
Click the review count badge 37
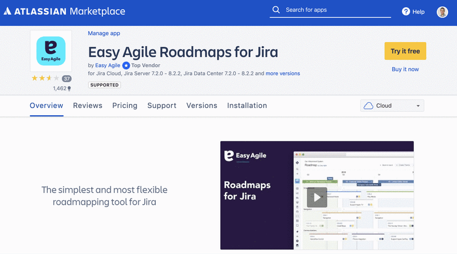point(66,79)
